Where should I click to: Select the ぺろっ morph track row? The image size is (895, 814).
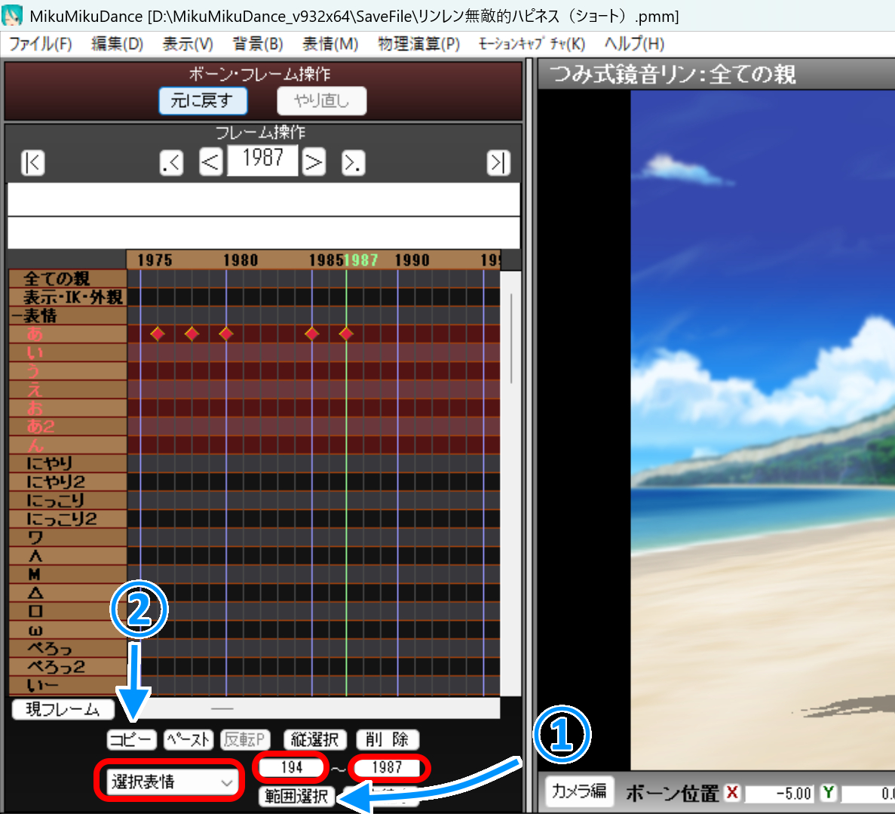tap(68, 648)
